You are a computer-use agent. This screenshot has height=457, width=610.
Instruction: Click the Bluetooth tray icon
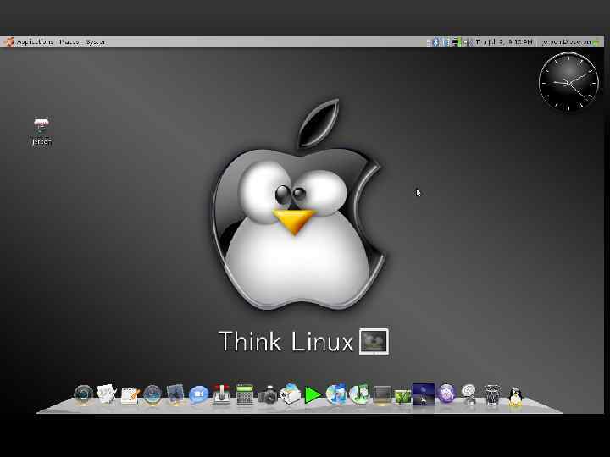(x=435, y=42)
